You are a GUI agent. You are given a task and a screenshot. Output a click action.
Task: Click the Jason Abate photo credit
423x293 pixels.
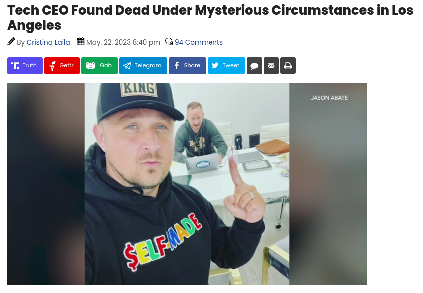329,98
